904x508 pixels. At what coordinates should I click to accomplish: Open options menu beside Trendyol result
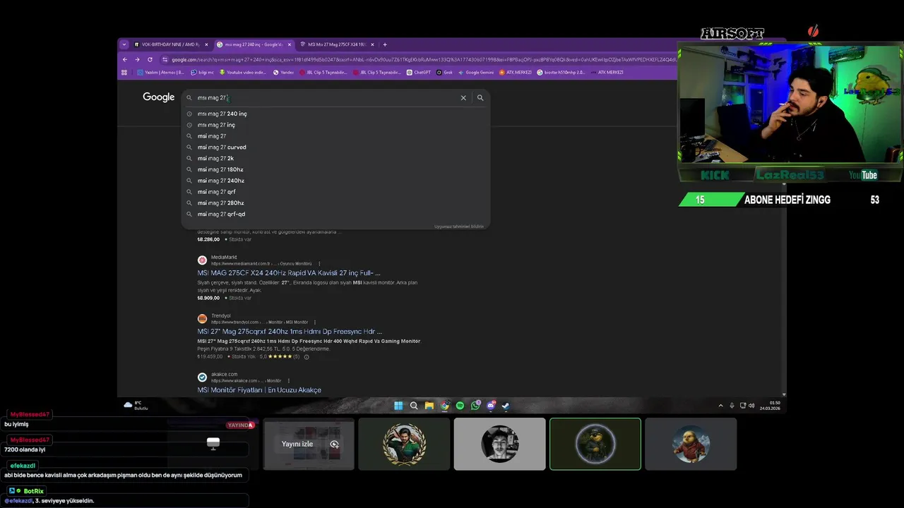click(x=316, y=322)
